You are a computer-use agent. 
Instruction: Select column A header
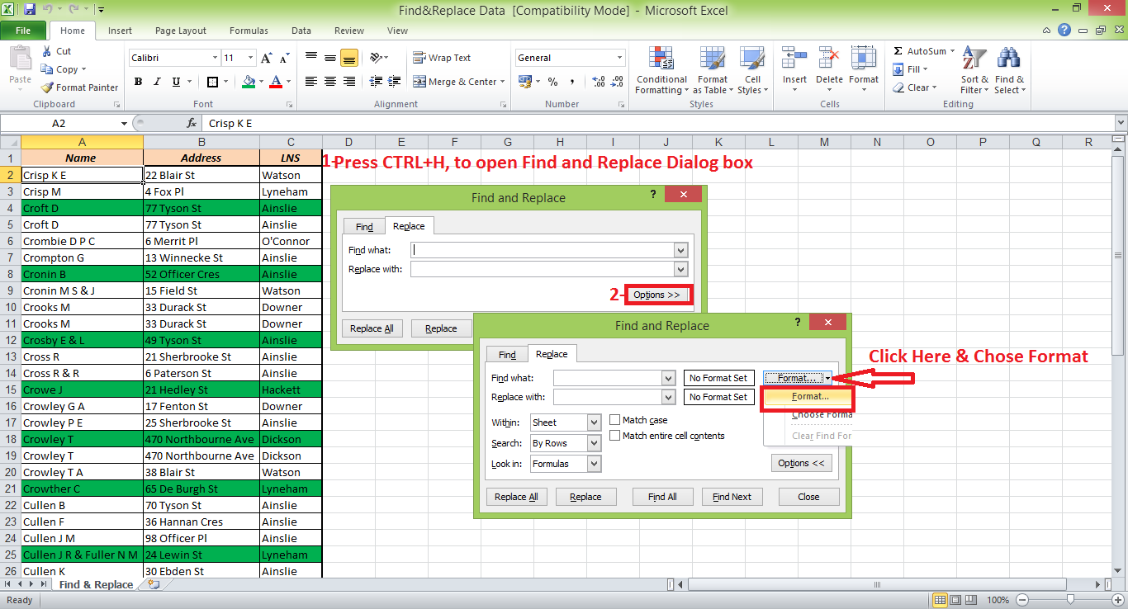(82, 142)
